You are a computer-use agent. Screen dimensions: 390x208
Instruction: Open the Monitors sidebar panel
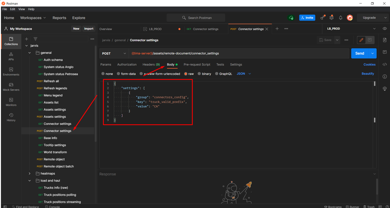[x=11, y=102]
